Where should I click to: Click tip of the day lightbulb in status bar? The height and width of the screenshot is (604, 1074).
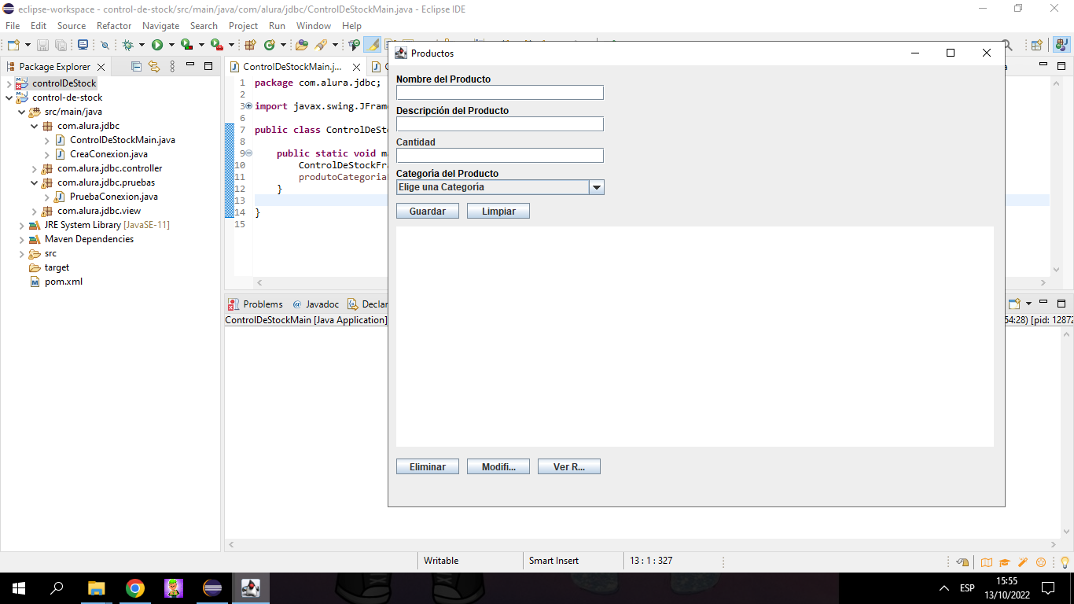[1064, 562]
